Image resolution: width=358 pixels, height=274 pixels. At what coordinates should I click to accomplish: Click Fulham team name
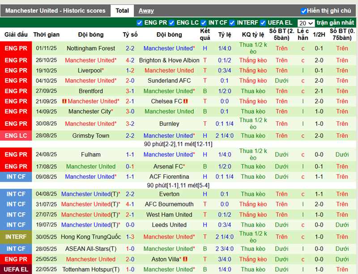[91, 154]
